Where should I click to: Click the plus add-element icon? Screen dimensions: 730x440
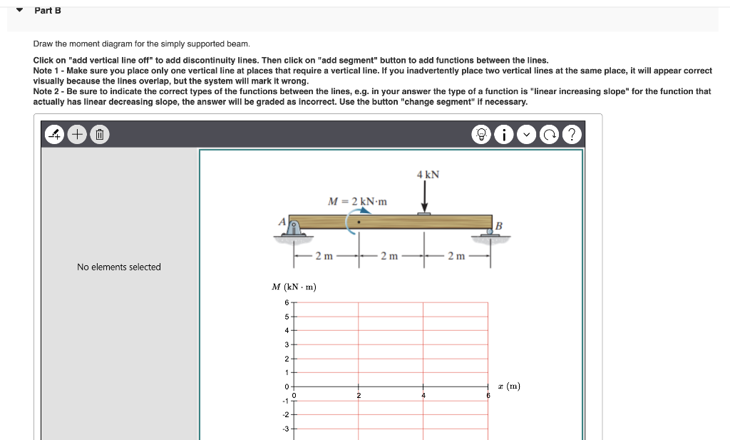click(76, 134)
